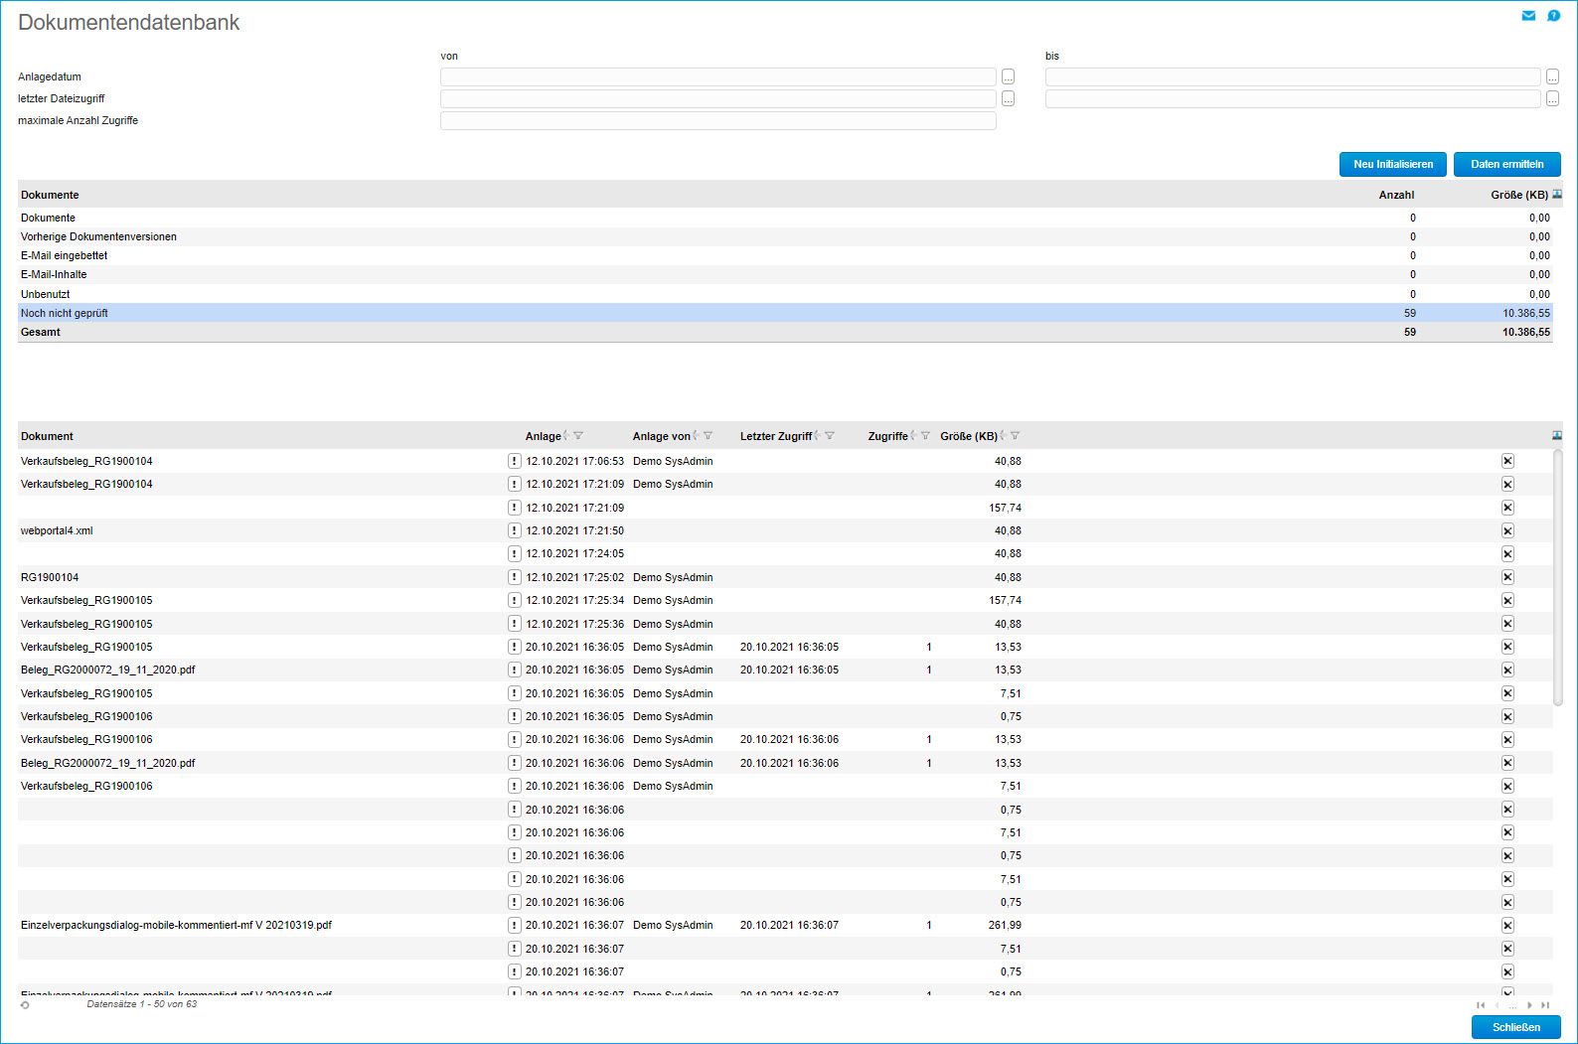Click the Daten ermitteln button
This screenshot has width=1578, height=1044.
coord(1506,164)
